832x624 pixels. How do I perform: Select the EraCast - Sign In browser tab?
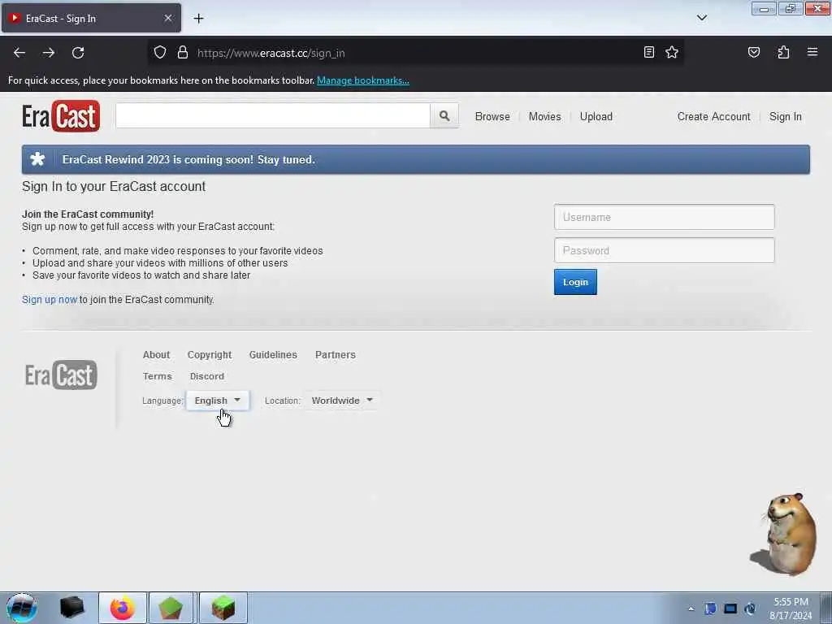[x=91, y=18]
